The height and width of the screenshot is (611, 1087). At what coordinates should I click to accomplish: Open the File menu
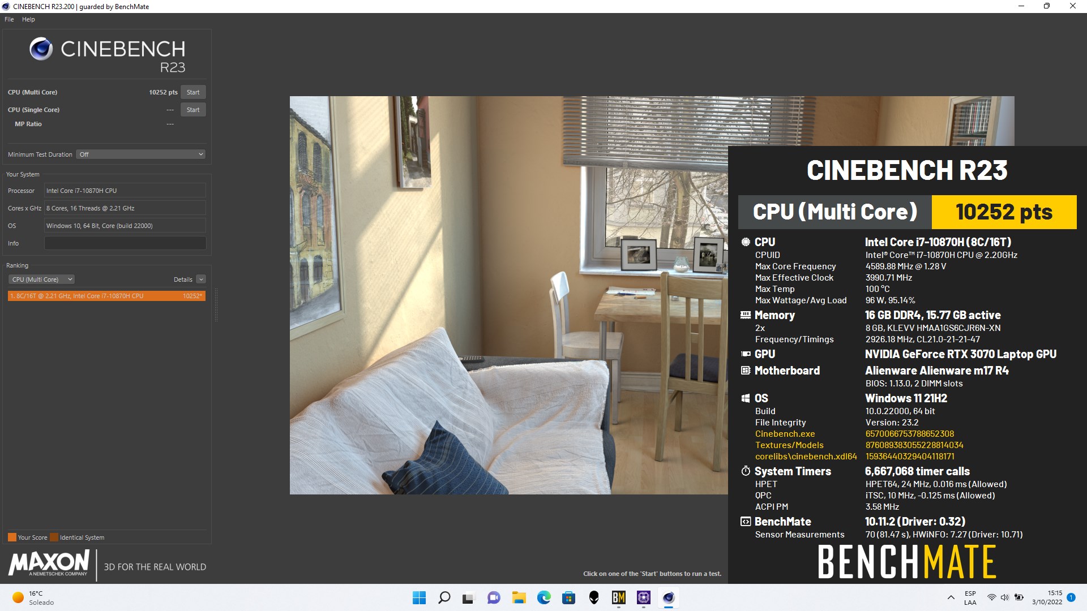pyautogui.click(x=9, y=19)
